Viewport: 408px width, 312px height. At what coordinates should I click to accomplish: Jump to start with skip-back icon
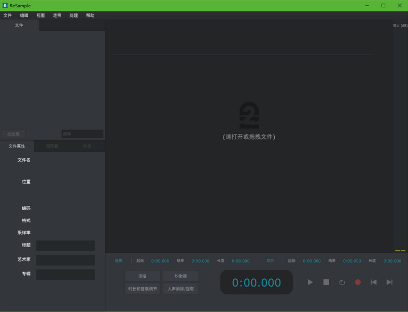click(x=373, y=282)
